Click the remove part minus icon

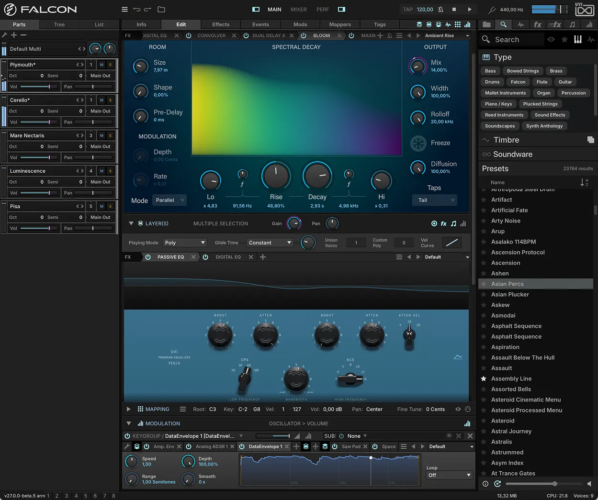[x=23, y=35]
